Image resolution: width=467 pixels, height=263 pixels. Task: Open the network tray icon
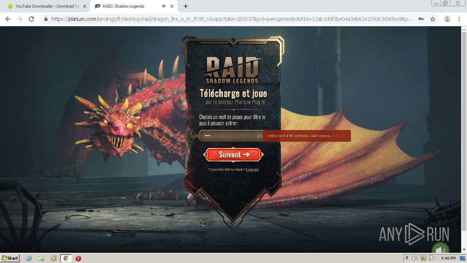click(424, 258)
